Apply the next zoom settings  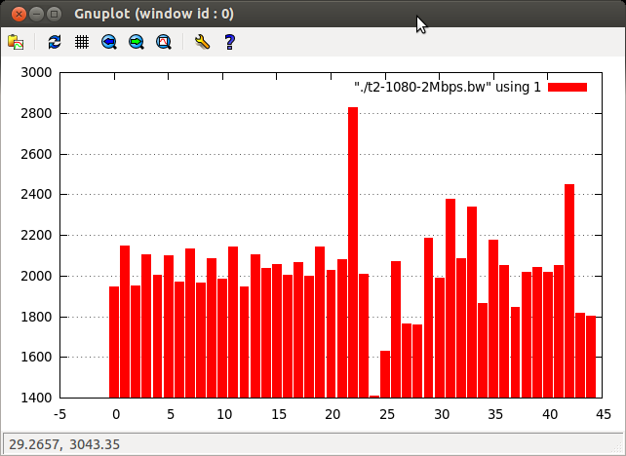(x=137, y=42)
